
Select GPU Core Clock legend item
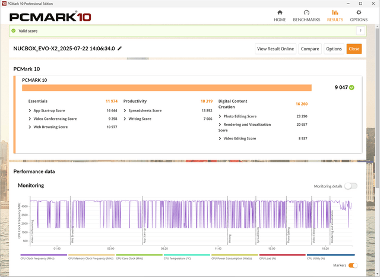pos(139,257)
